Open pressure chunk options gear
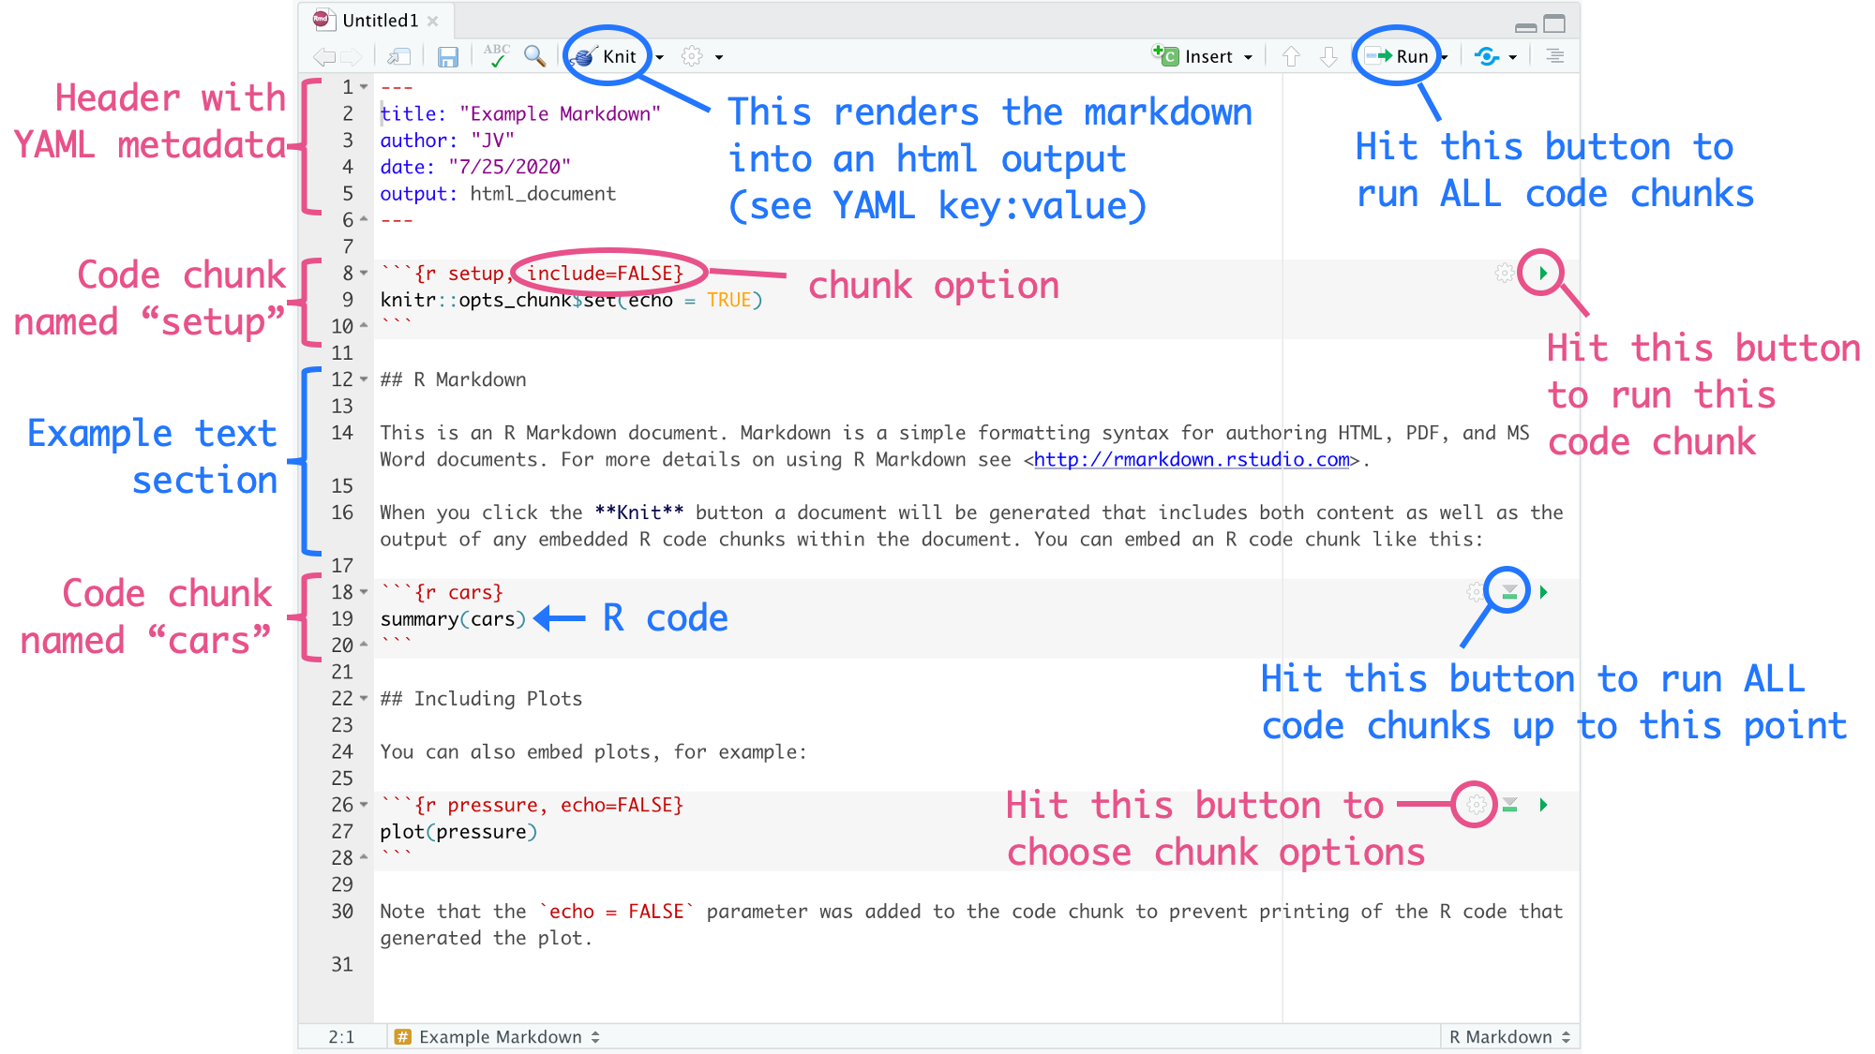The width and height of the screenshot is (1875, 1054). point(1476,805)
